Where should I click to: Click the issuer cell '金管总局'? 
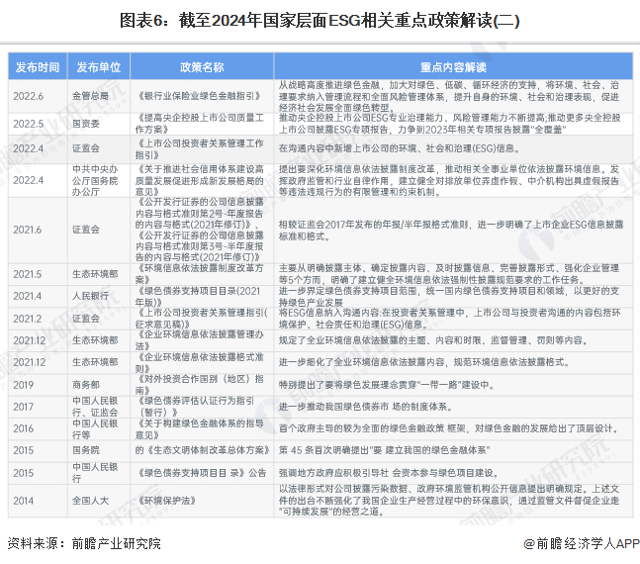click(x=90, y=96)
